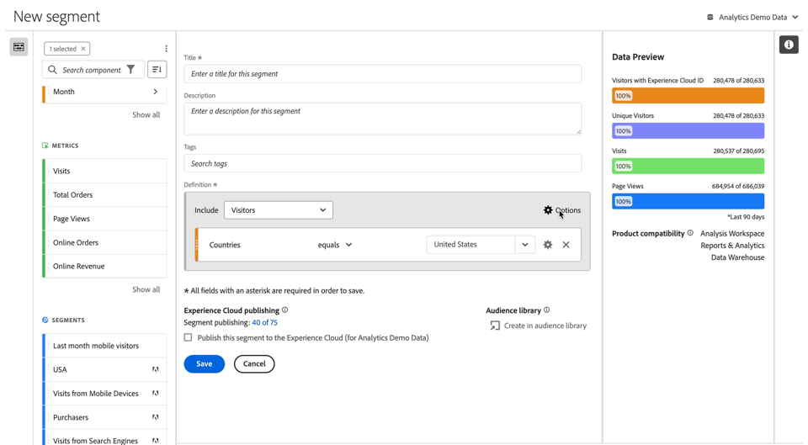Screen dimensions: 808x445
Task: Clear the 1 selected filter tag
Action: (x=83, y=49)
